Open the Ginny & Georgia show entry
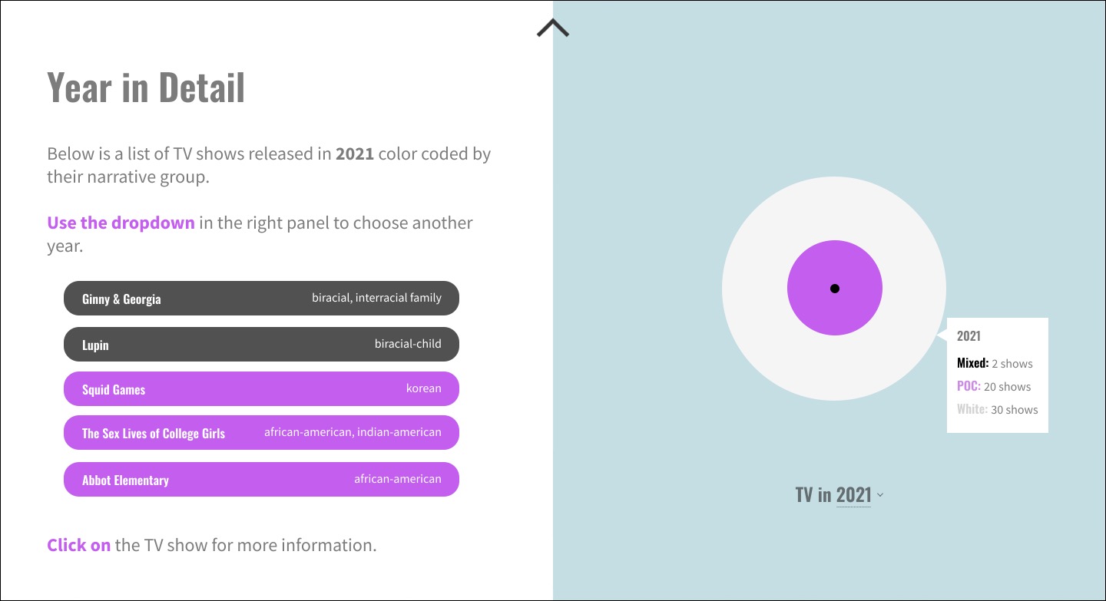Image resolution: width=1106 pixels, height=601 pixels. point(261,298)
